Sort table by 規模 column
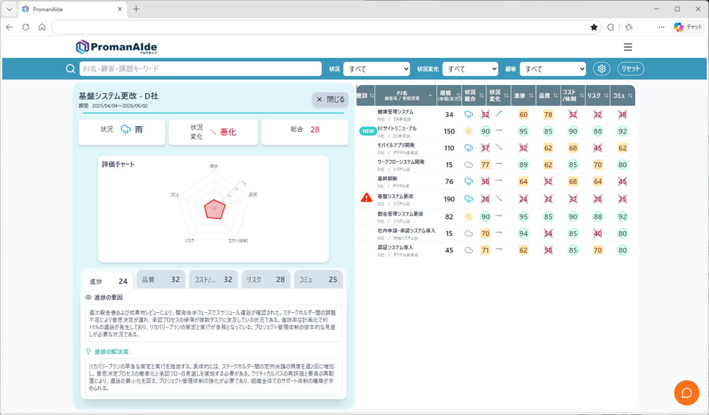This screenshot has width=709, height=415. point(449,95)
